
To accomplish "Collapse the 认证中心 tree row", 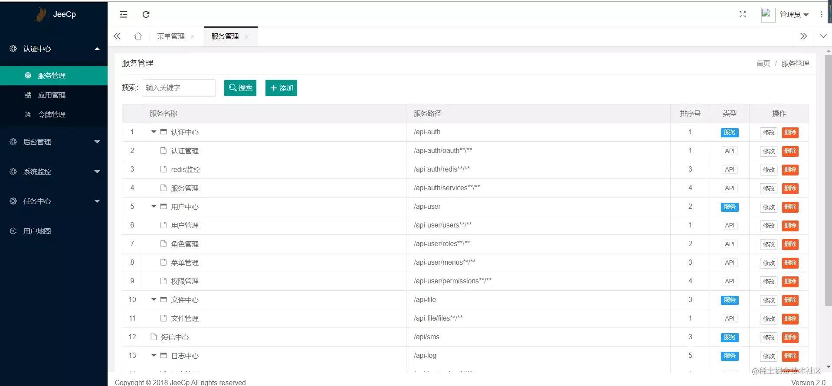I will [x=154, y=132].
